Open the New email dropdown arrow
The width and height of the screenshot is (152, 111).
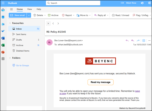(x=29, y=15)
